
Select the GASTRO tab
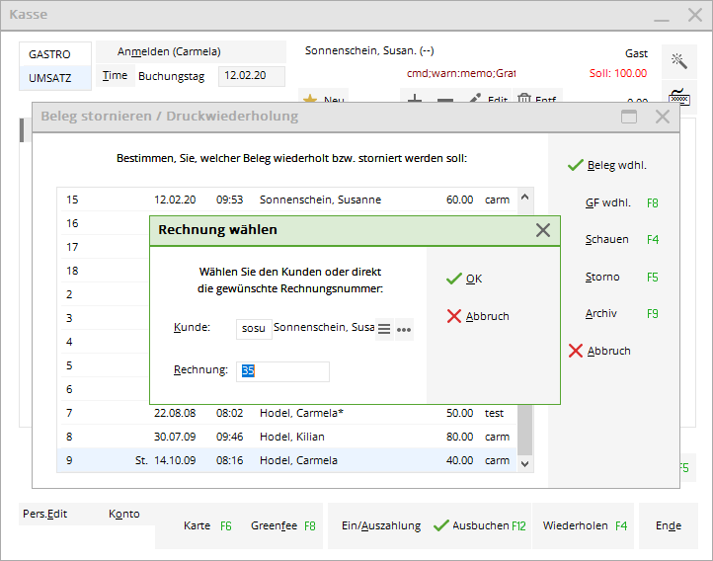[50, 54]
